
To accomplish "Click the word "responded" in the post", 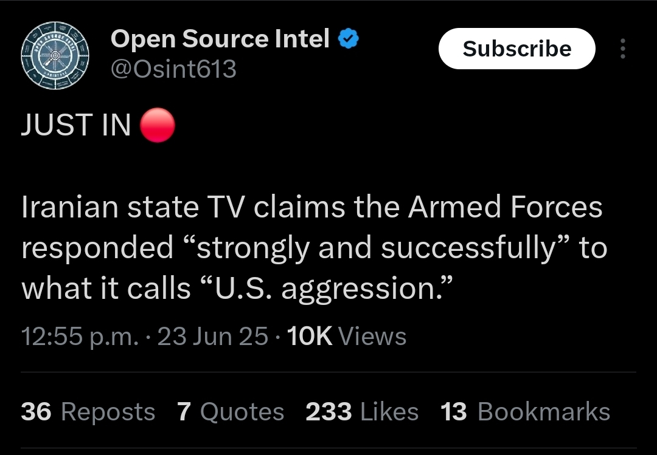I will 97,248.
